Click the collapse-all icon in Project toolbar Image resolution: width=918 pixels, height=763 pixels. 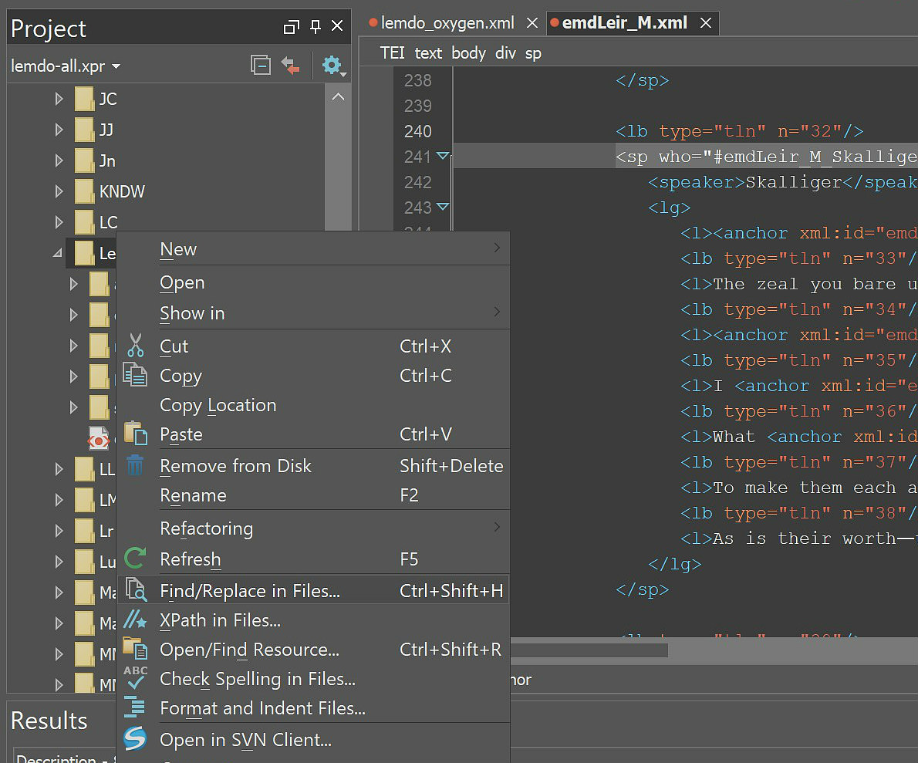[x=260, y=65]
